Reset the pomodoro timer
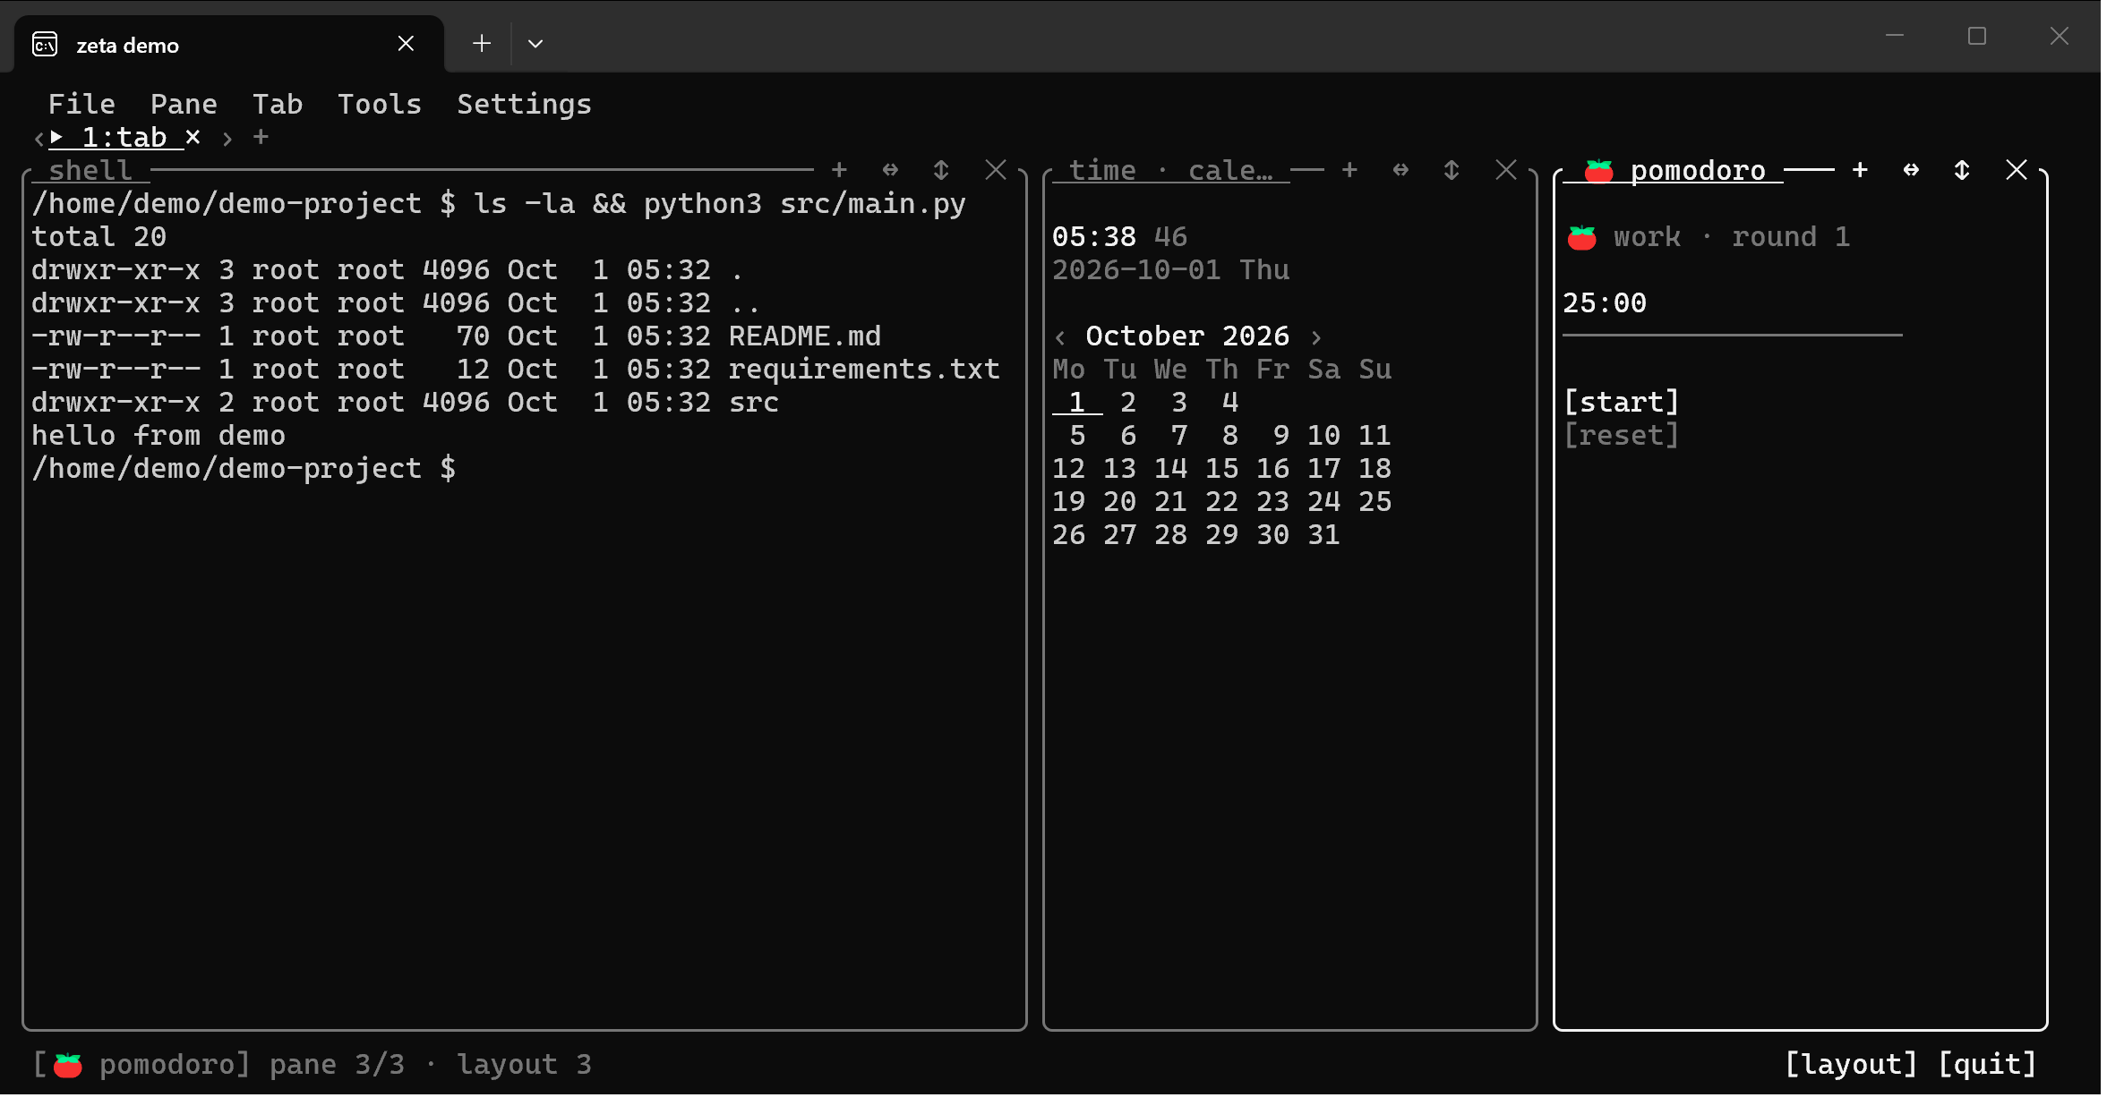2124x1106 pixels. tap(1622, 435)
